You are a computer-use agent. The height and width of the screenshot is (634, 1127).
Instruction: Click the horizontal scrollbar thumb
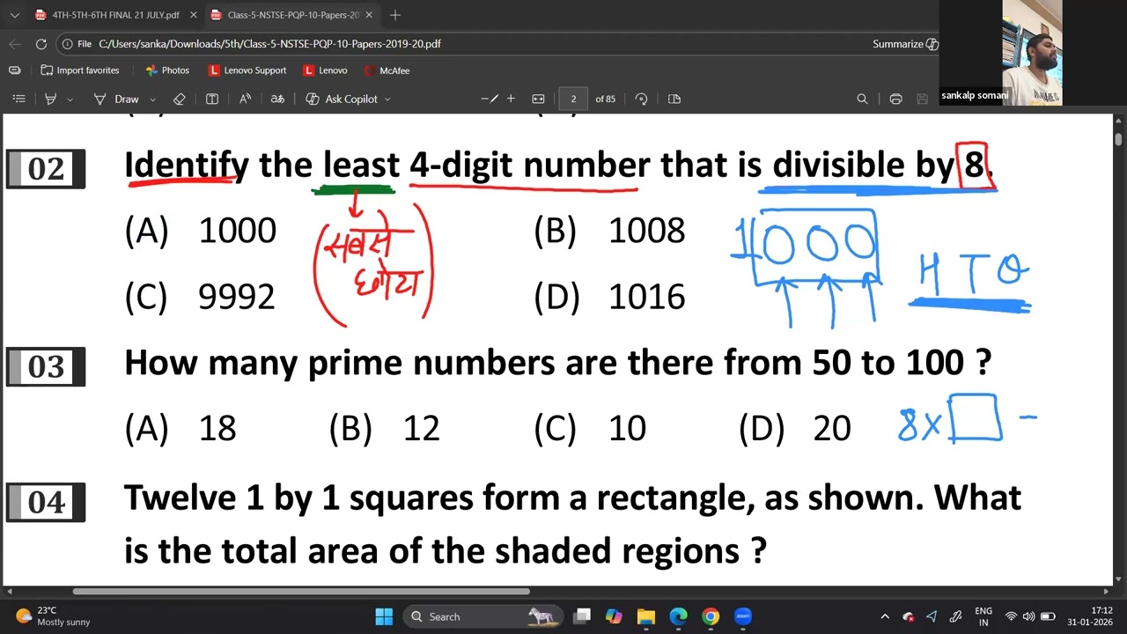(x=302, y=592)
